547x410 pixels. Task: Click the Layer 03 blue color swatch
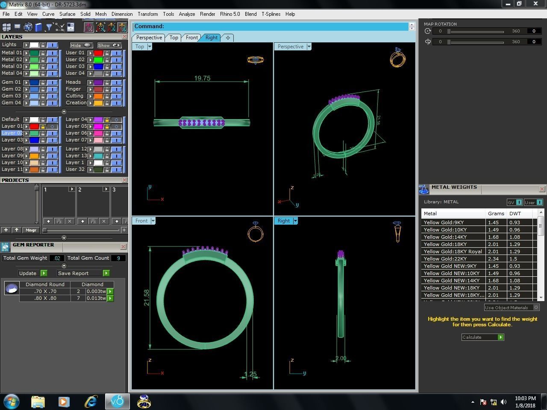(x=34, y=140)
